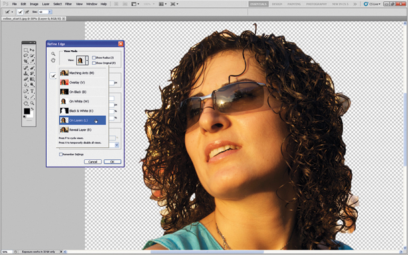Select the Healing Brush tool
408x255 pixels.
click(26, 68)
